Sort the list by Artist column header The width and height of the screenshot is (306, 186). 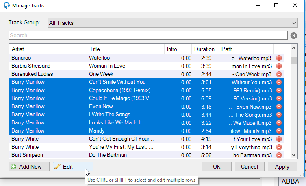click(x=48, y=49)
